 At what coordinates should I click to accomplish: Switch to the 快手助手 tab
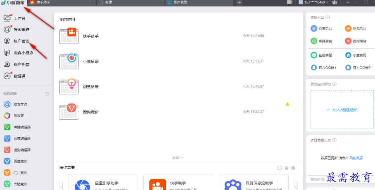click(62, 2)
